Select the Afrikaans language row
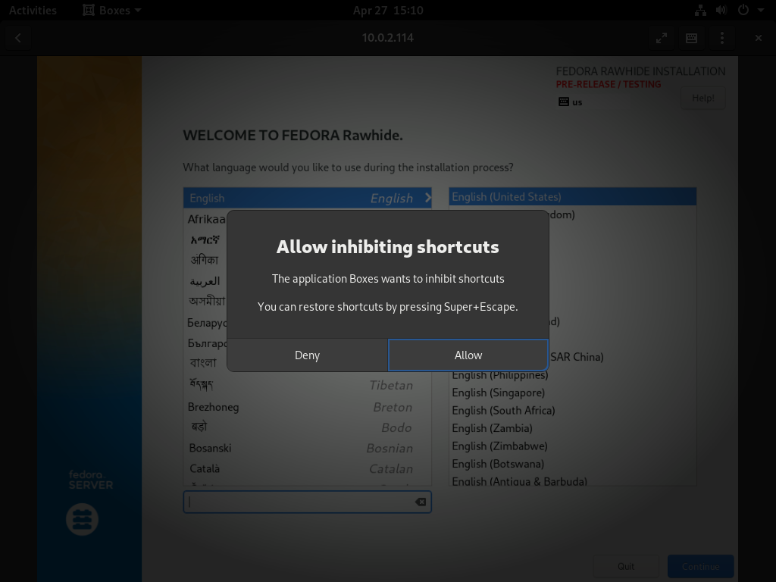Viewport: 776px width, 582px height. pos(205,219)
